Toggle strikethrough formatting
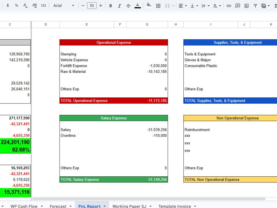Screen dimensions: 277x208 point(129,6)
